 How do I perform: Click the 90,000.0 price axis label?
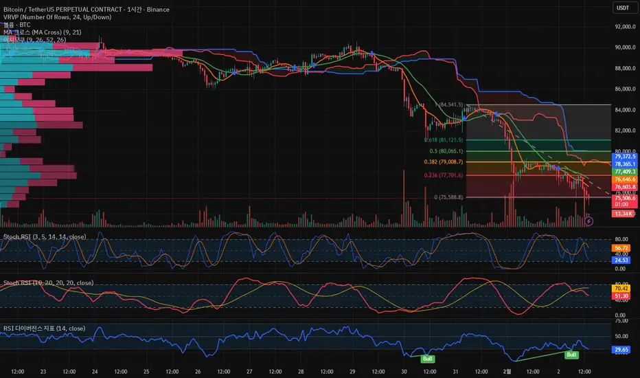[625, 47]
